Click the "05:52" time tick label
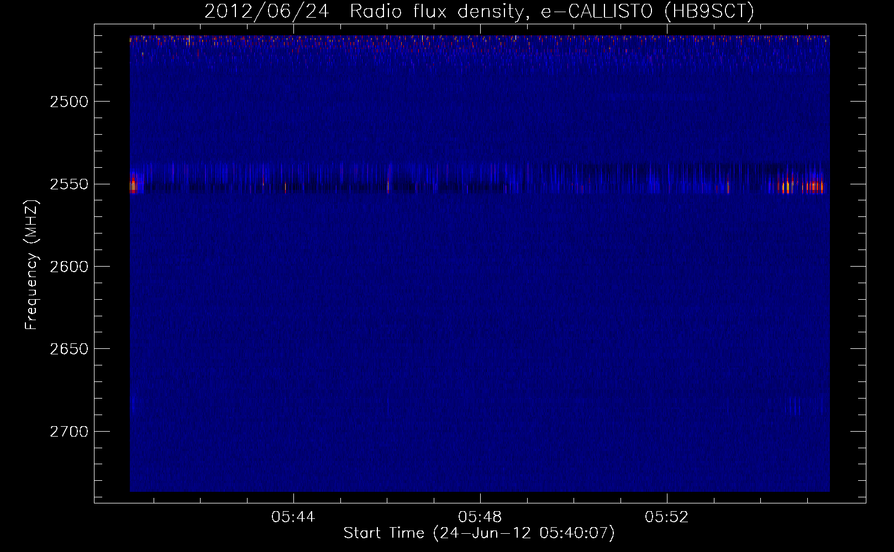The image size is (894, 552). pyautogui.click(x=667, y=517)
